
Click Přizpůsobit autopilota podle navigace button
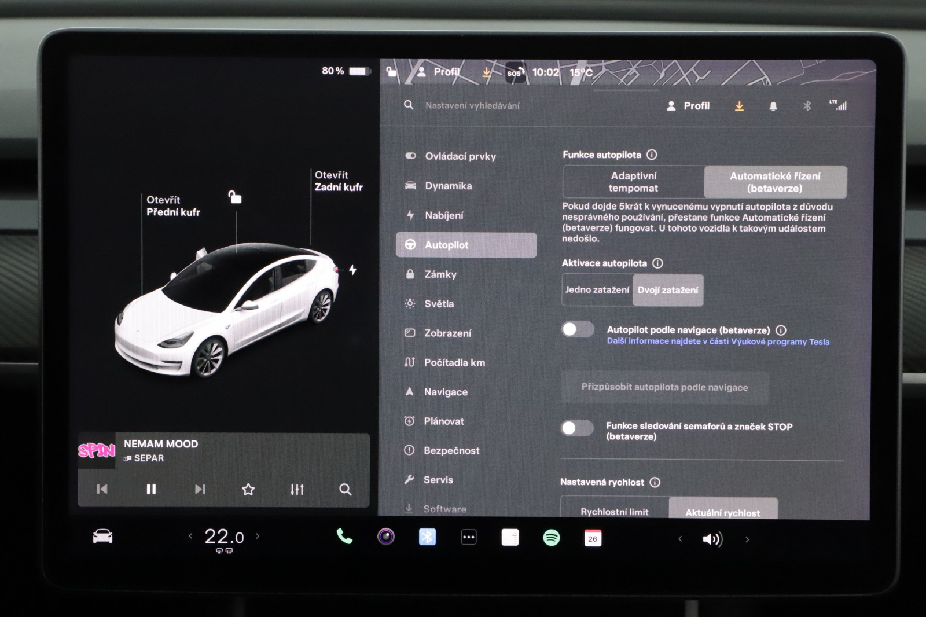click(x=665, y=387)
